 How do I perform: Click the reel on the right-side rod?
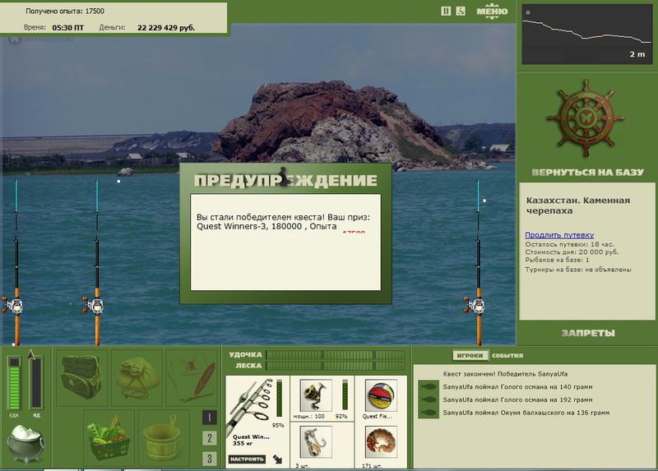click(x=475, y=306)
